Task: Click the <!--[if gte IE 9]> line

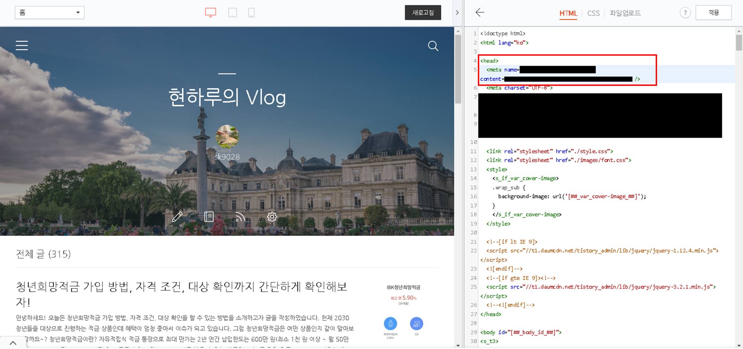Action: point(520,278)
